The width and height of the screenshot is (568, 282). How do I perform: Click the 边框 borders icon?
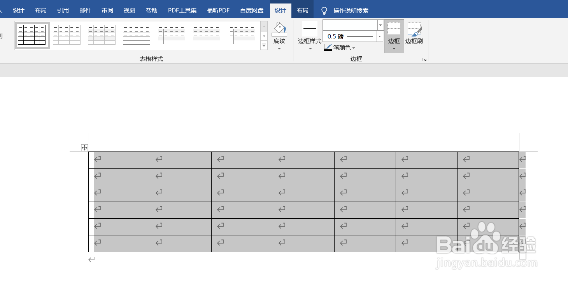pyautogui.click(x=394, y=29)
